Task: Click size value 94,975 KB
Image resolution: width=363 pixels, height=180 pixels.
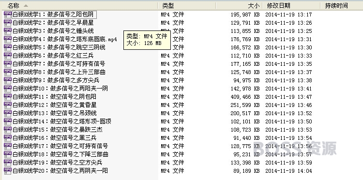Action: [x=246, y=80]
